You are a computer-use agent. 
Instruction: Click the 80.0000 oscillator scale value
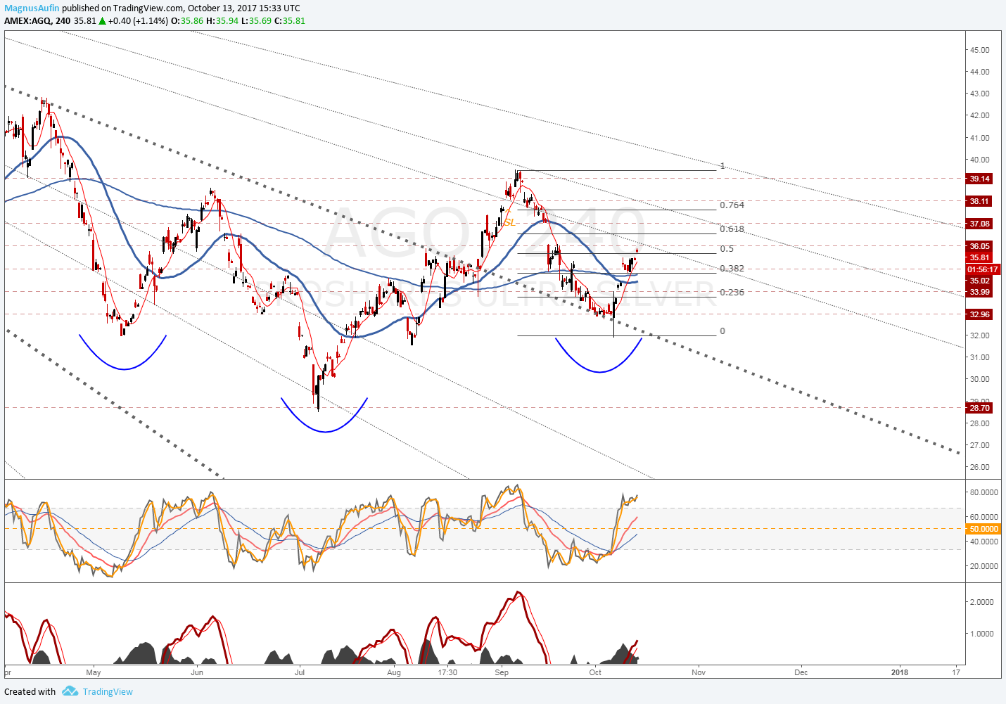[x=983, y=493]
